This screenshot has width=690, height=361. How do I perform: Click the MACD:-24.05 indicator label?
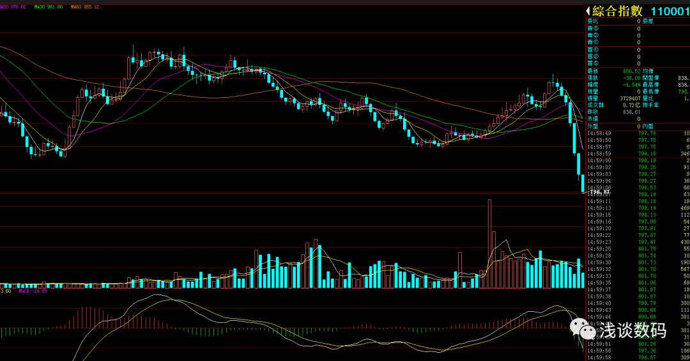click(33, 291)
